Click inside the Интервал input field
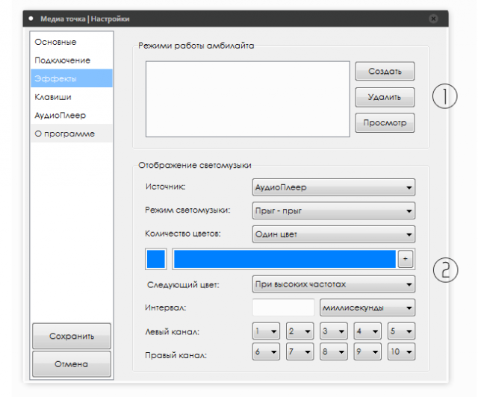This screenshot has width=478, height=397. (283, 307)
